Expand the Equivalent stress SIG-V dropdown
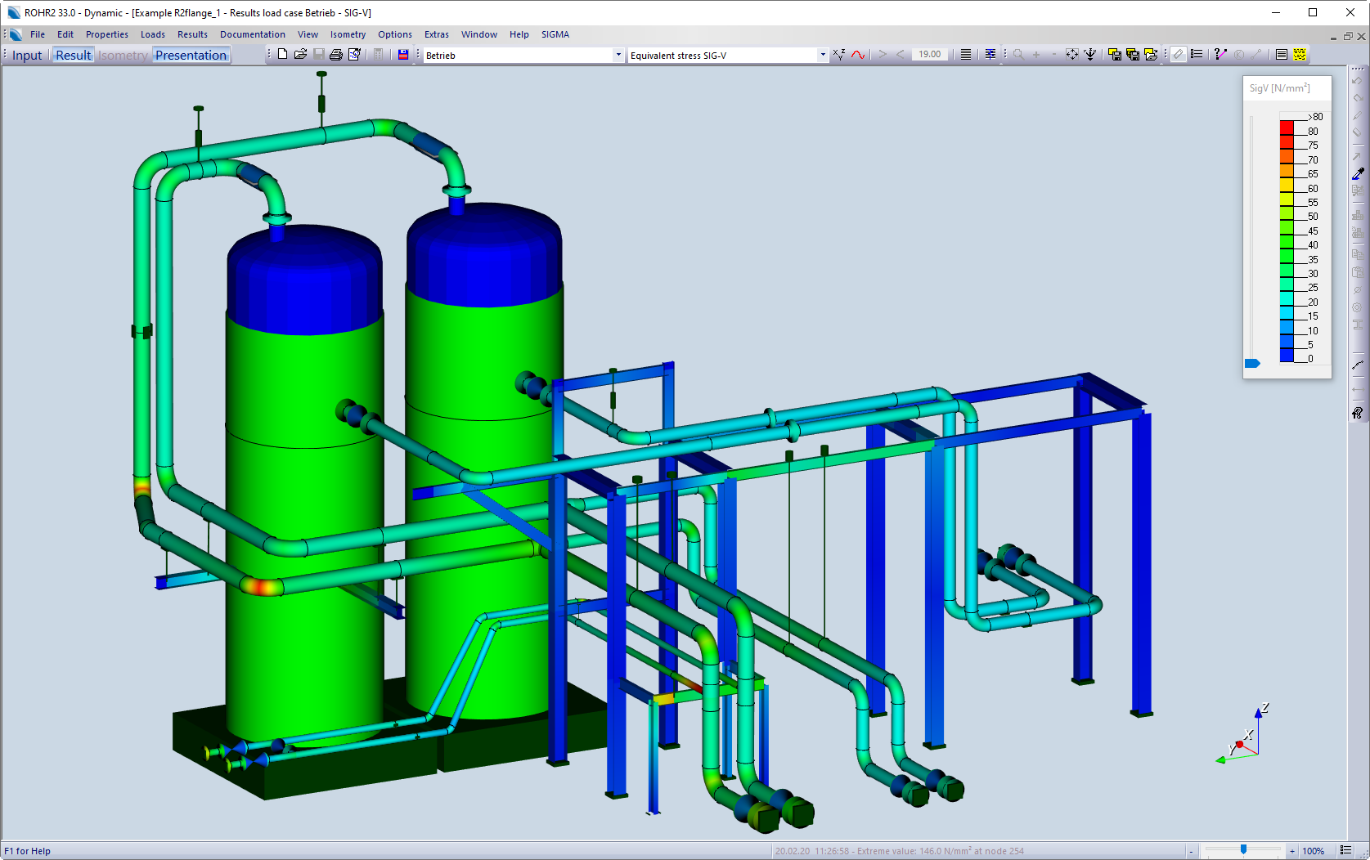 click(822, 56)
